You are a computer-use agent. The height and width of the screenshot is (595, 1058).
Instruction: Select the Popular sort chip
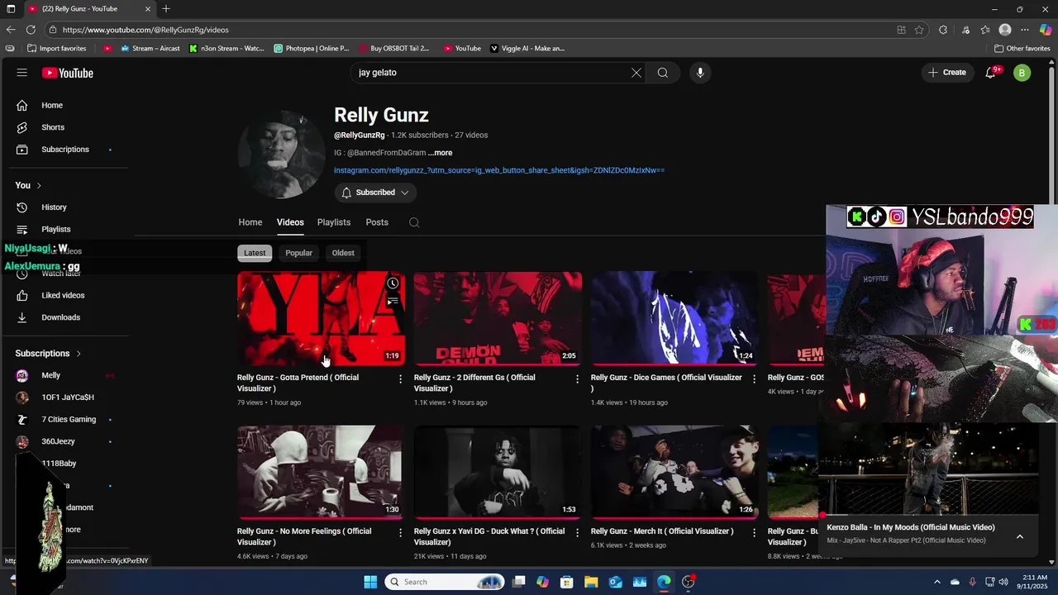pos(298,253)
